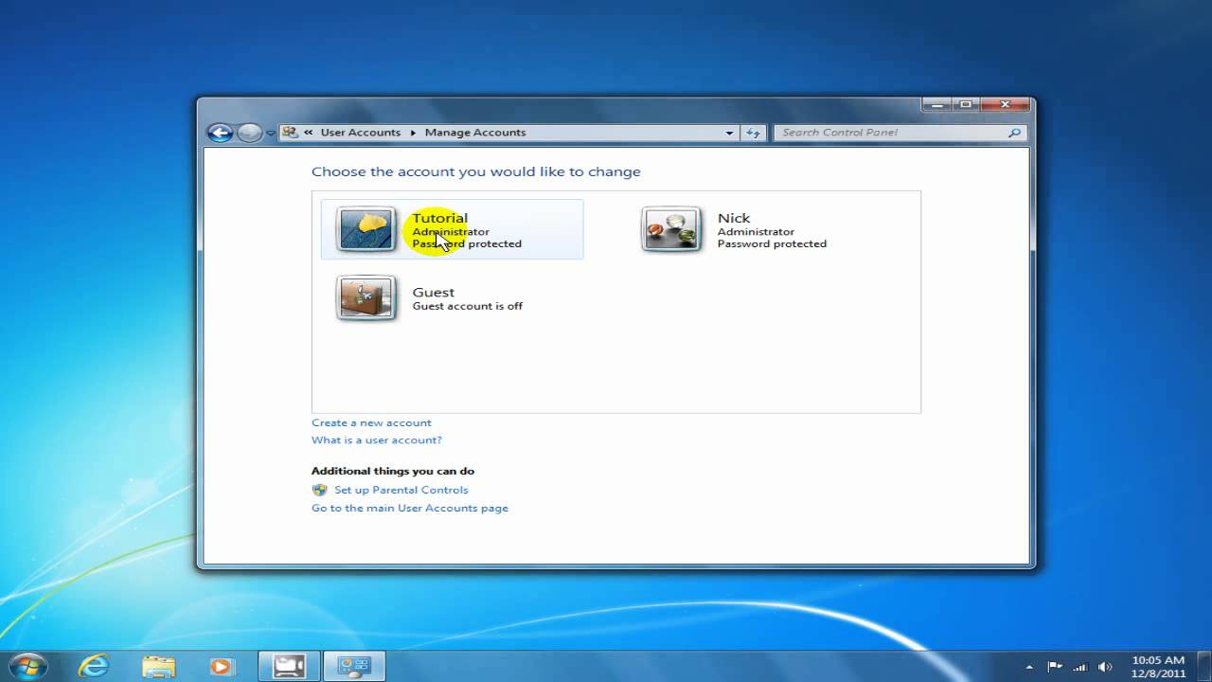This screenshot has height=682, width=1212.
Task: Click the Tutorial account picture
Action: click(366, 229)
